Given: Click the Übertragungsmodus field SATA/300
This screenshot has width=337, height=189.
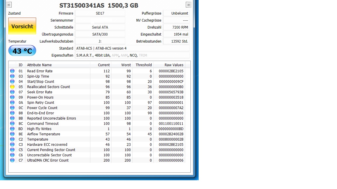Looking at the screenshot, I should click(100, 34).
